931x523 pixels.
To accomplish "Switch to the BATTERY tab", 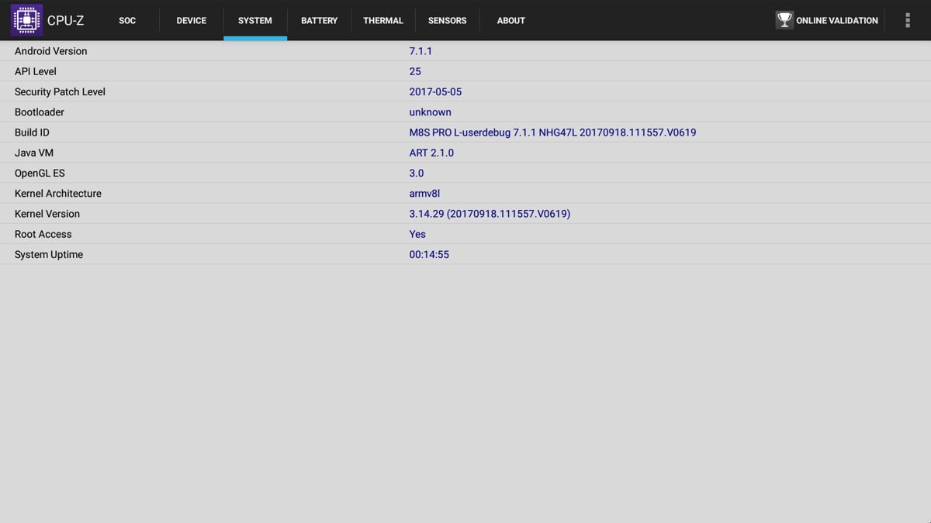I will coord(319,21).
